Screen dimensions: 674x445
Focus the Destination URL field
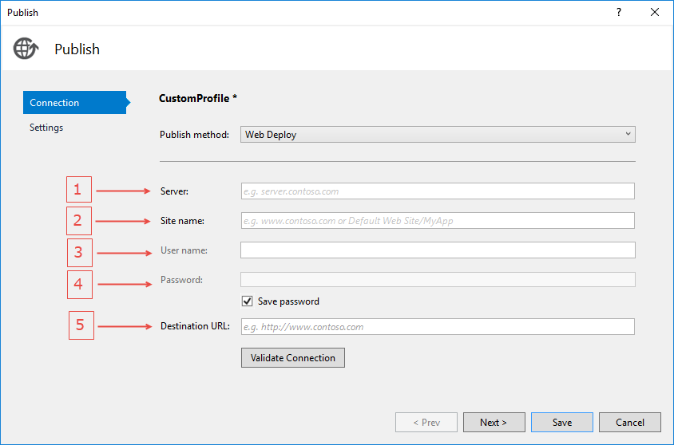pyautogui.click(x=438, y=327)
